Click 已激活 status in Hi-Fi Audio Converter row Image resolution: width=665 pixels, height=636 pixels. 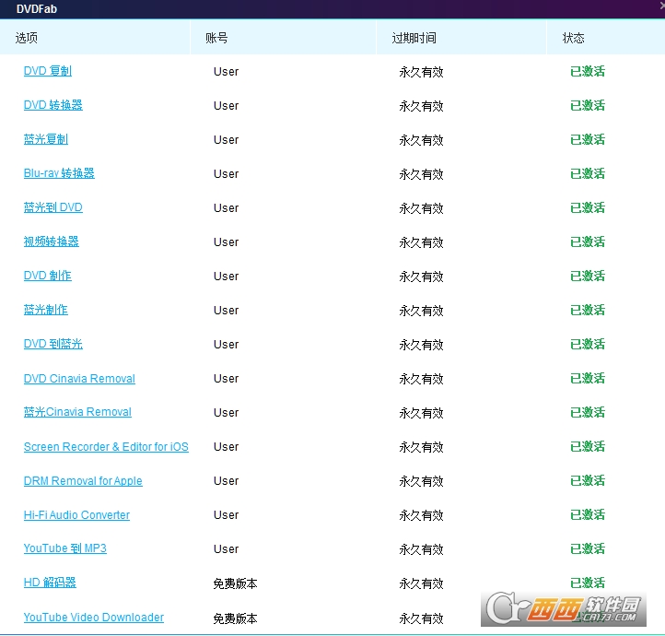coord(588,514)
